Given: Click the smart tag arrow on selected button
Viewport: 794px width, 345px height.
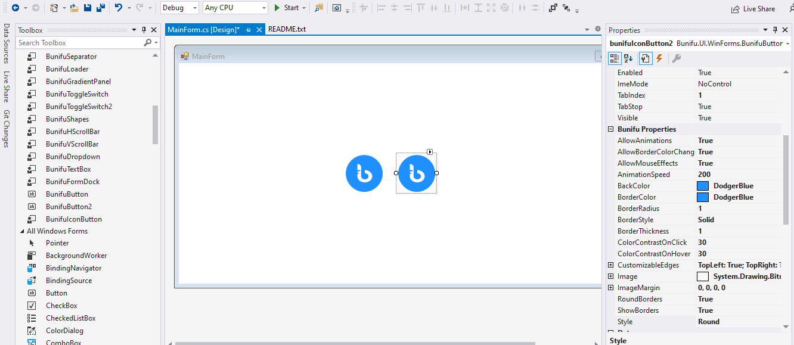Looking at the screenshot, I should click(x=430, y=152).
